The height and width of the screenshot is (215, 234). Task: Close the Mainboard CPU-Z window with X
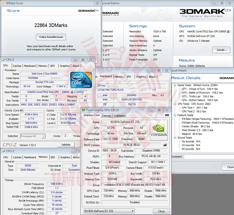click(x=166, y=71)
